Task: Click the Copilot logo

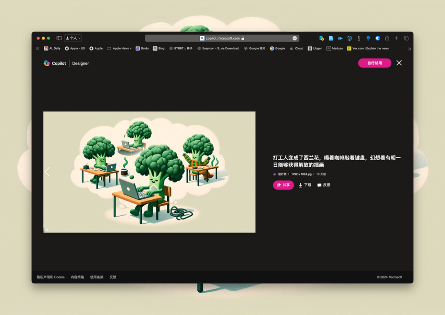Action: (x=55, y=63)
